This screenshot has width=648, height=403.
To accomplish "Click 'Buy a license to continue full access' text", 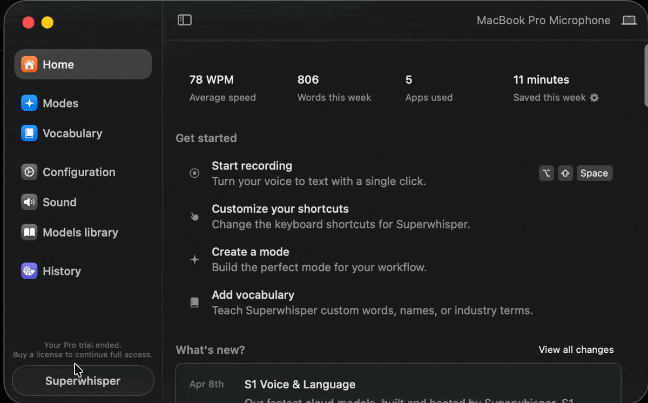I will pyautogui.click(x=83, y=355).
